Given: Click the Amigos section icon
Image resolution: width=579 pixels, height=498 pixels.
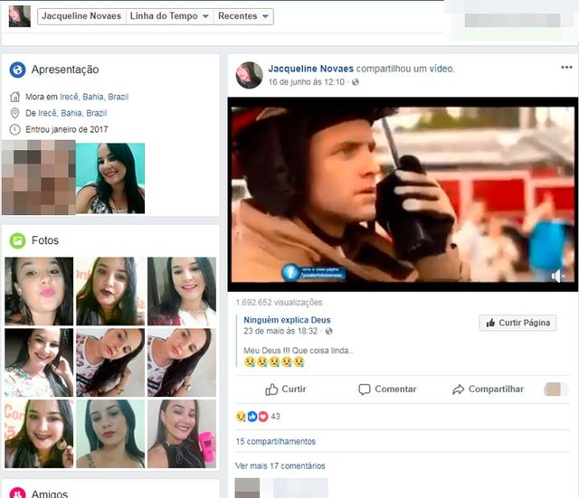Looking at the screenshot, I should (x=17, y=493).
